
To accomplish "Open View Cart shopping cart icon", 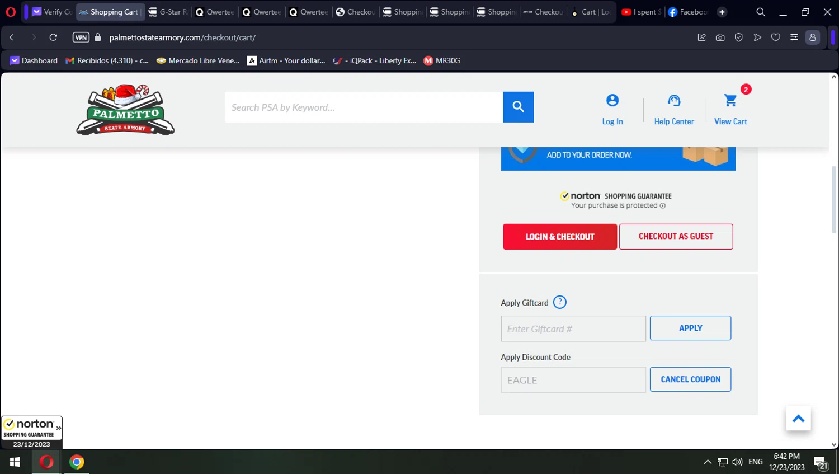I will point(730,101).
